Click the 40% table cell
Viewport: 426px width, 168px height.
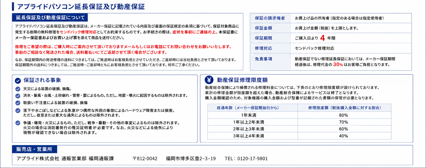click(344, 136)
